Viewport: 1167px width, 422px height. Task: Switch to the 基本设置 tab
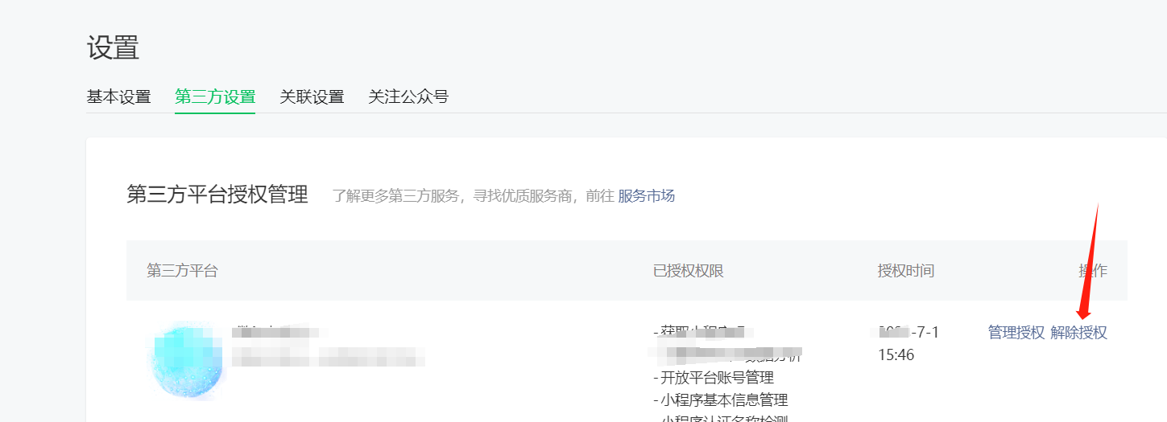118,97
